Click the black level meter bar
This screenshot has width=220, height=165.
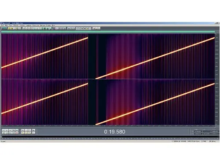tap(111, 137)
